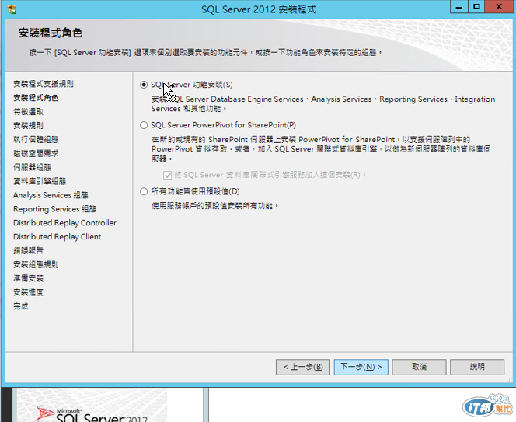516x422 pixels.
Task: Select 安裝程式角色 step in sidebar
Action: [36, 98]
